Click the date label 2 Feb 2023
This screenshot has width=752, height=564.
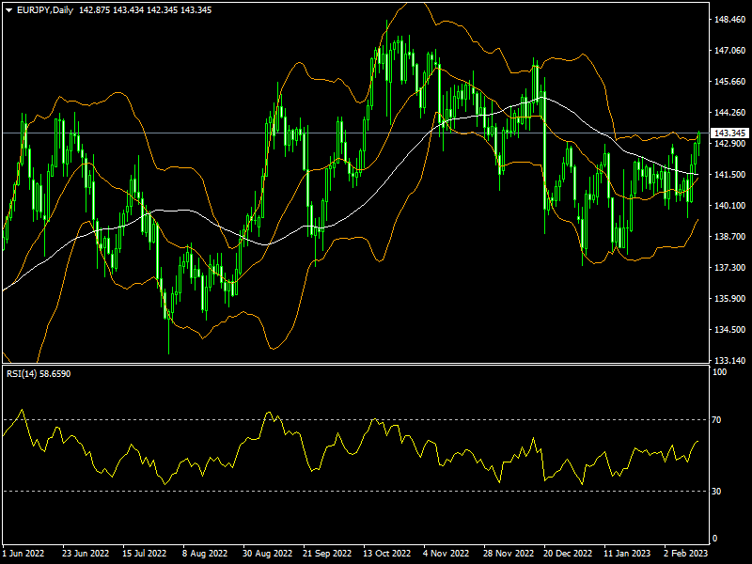(686, 553)
